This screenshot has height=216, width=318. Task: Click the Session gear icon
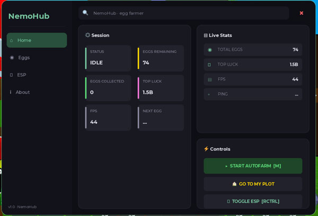(x=87, y=35)
